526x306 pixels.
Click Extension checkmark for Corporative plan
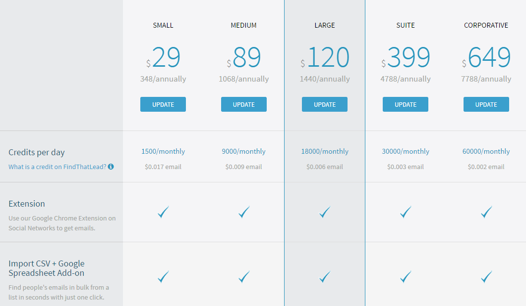486,212
